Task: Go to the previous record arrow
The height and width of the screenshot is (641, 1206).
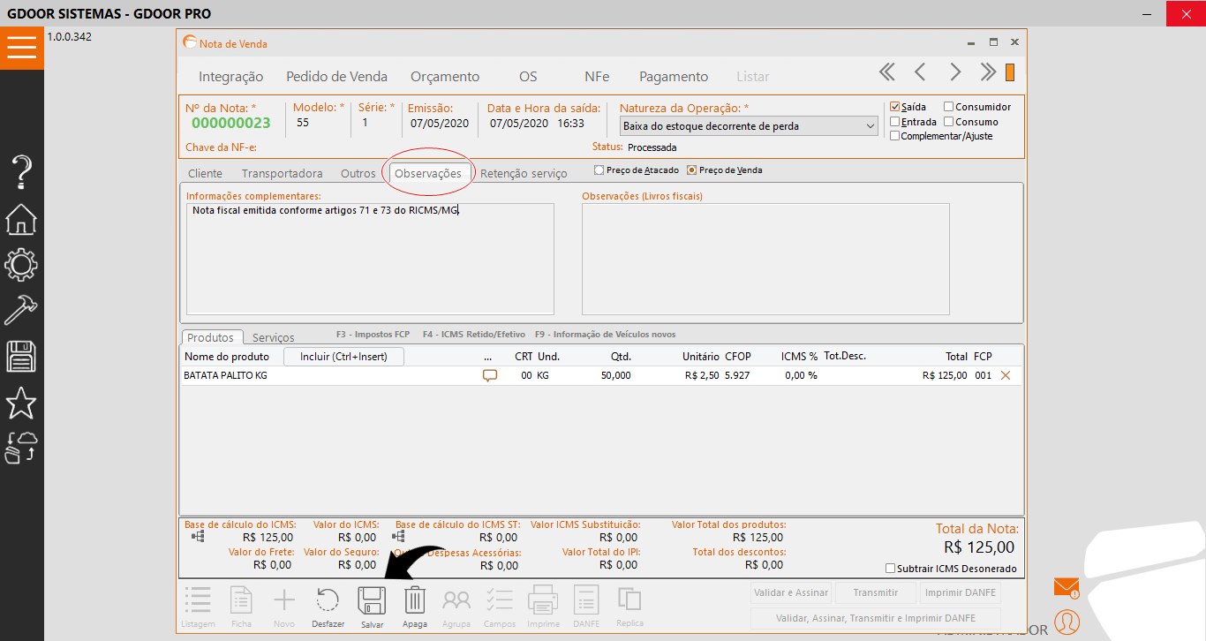Action: [x=920, y=72]
